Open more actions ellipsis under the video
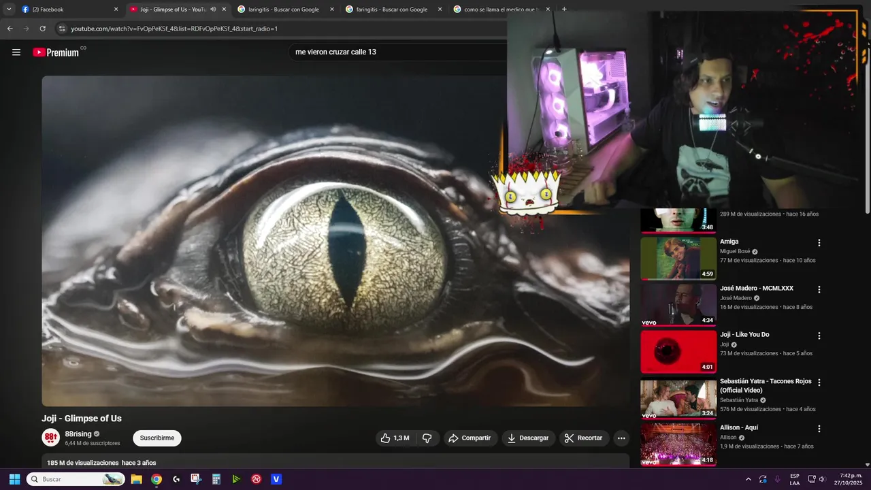Screen dimensions: 871x490 (621, 438)
